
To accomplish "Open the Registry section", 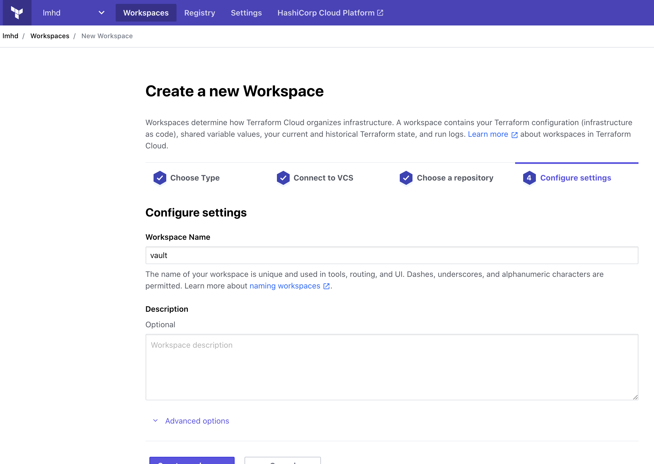I will tap(199, 12).
